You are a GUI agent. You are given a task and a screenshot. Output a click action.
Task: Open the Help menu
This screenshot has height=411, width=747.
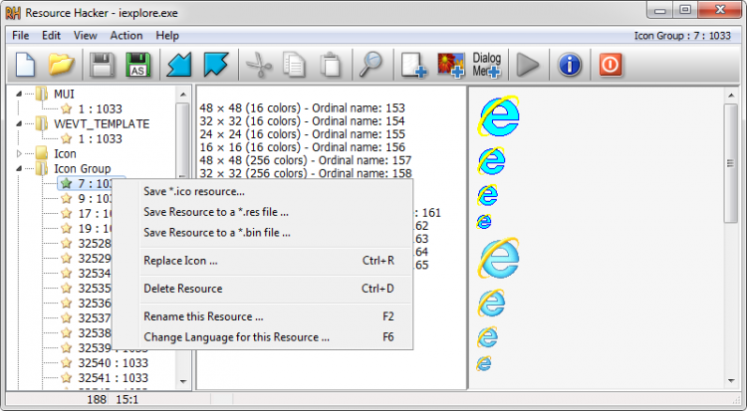[x=167, y=35]
